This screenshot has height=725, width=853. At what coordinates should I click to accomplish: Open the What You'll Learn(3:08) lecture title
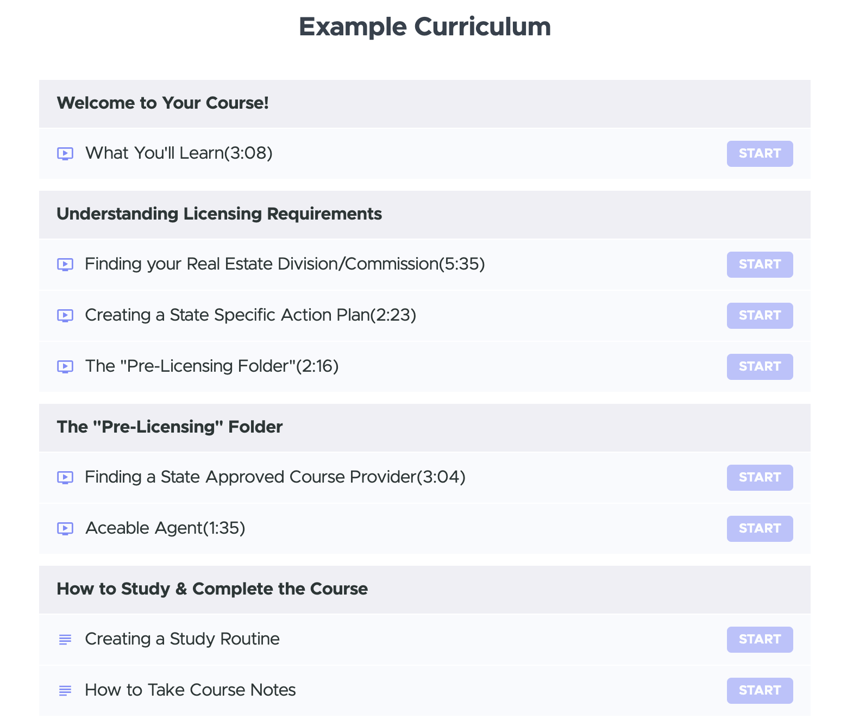(x=179, y=153)
